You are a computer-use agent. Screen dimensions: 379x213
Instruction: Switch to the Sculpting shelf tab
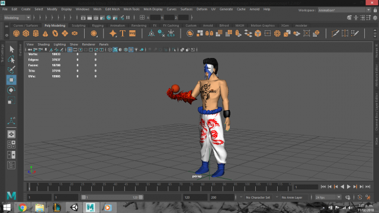tap(79, 25)
